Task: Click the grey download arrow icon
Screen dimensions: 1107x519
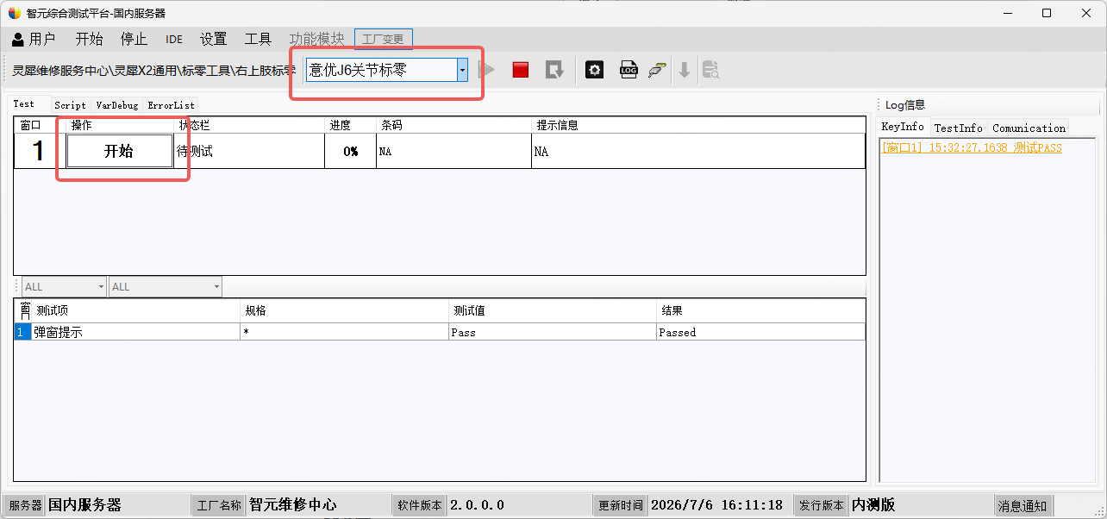Action: (x=685, y=70)
